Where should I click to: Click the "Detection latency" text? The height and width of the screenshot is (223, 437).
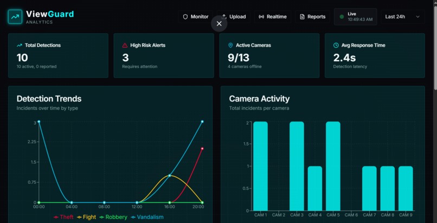(350, 67)
